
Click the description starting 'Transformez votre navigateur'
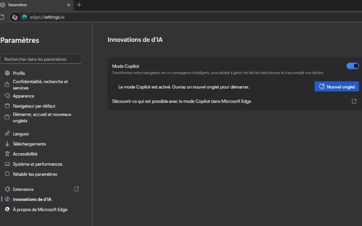(218, 73)
